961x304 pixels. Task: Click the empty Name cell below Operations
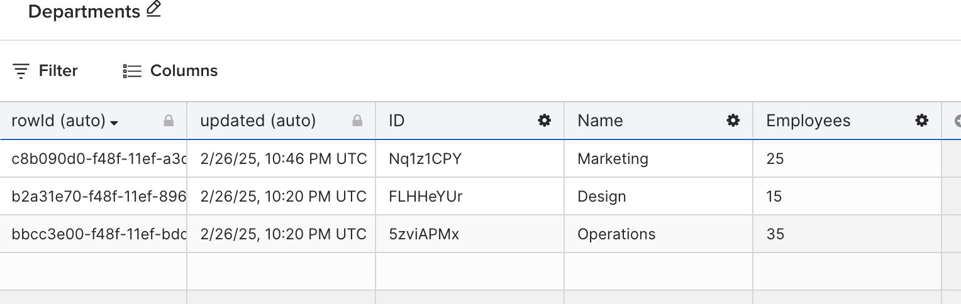658,271
